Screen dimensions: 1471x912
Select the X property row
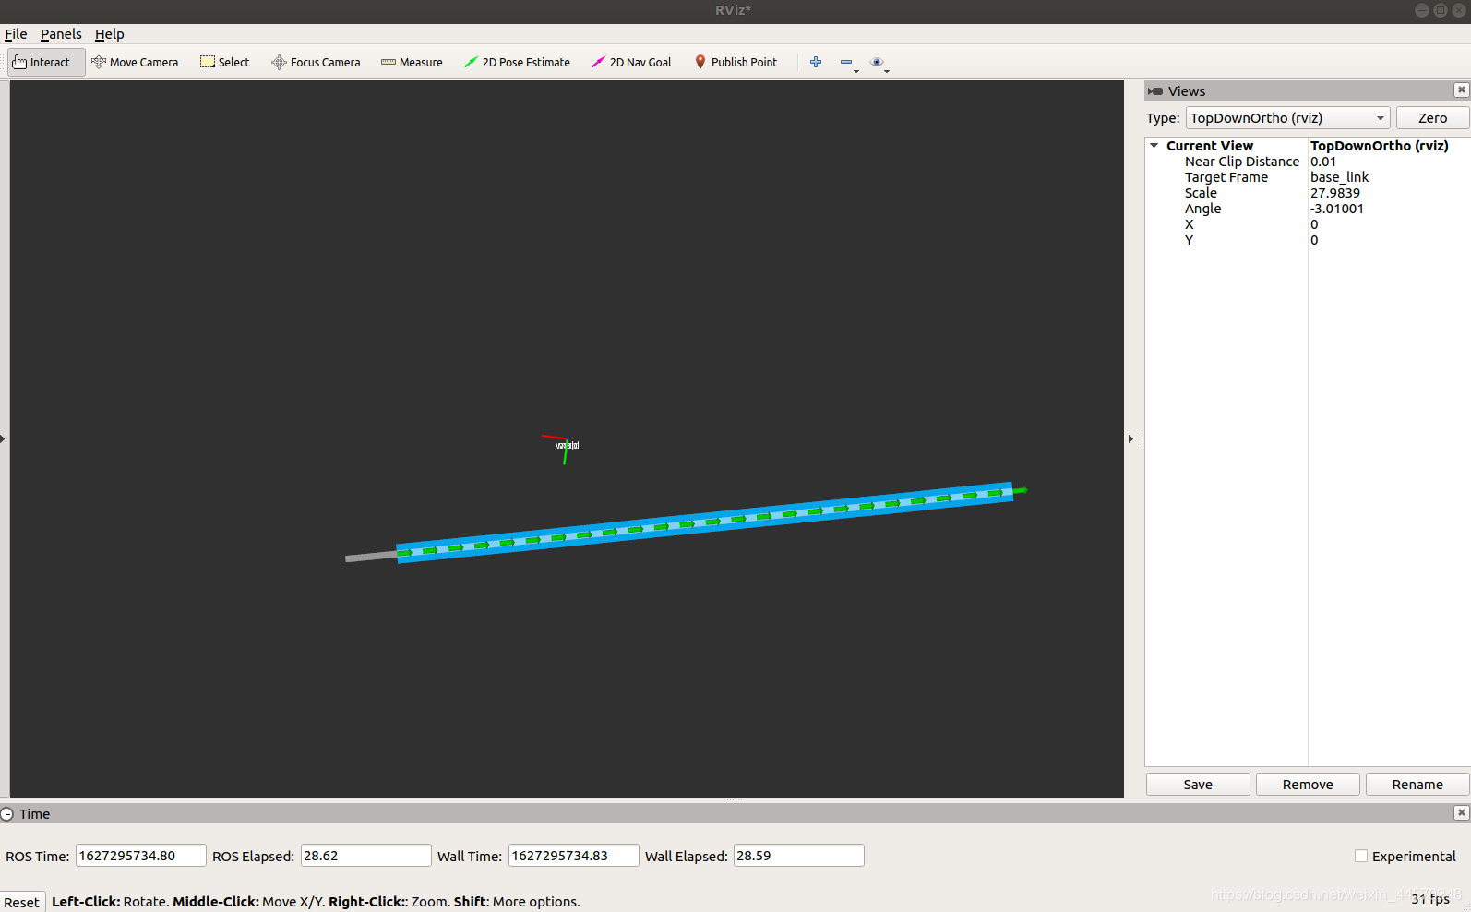click(x=1308, y=224)
